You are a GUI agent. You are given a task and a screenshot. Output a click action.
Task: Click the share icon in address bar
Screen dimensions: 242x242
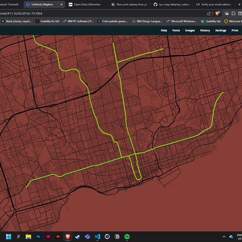[209, 13]
